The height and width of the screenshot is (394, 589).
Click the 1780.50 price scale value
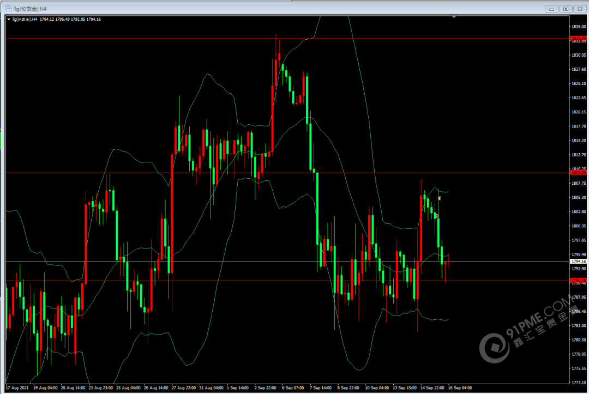point(579,340)
